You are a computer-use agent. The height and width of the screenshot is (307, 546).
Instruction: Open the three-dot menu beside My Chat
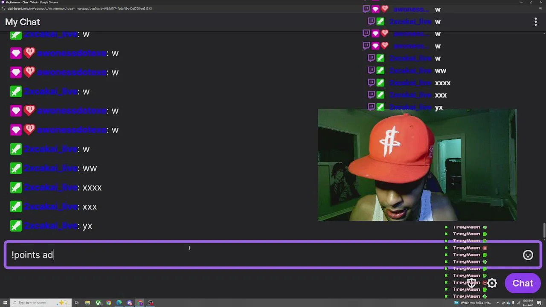click(x=536, y=22)
